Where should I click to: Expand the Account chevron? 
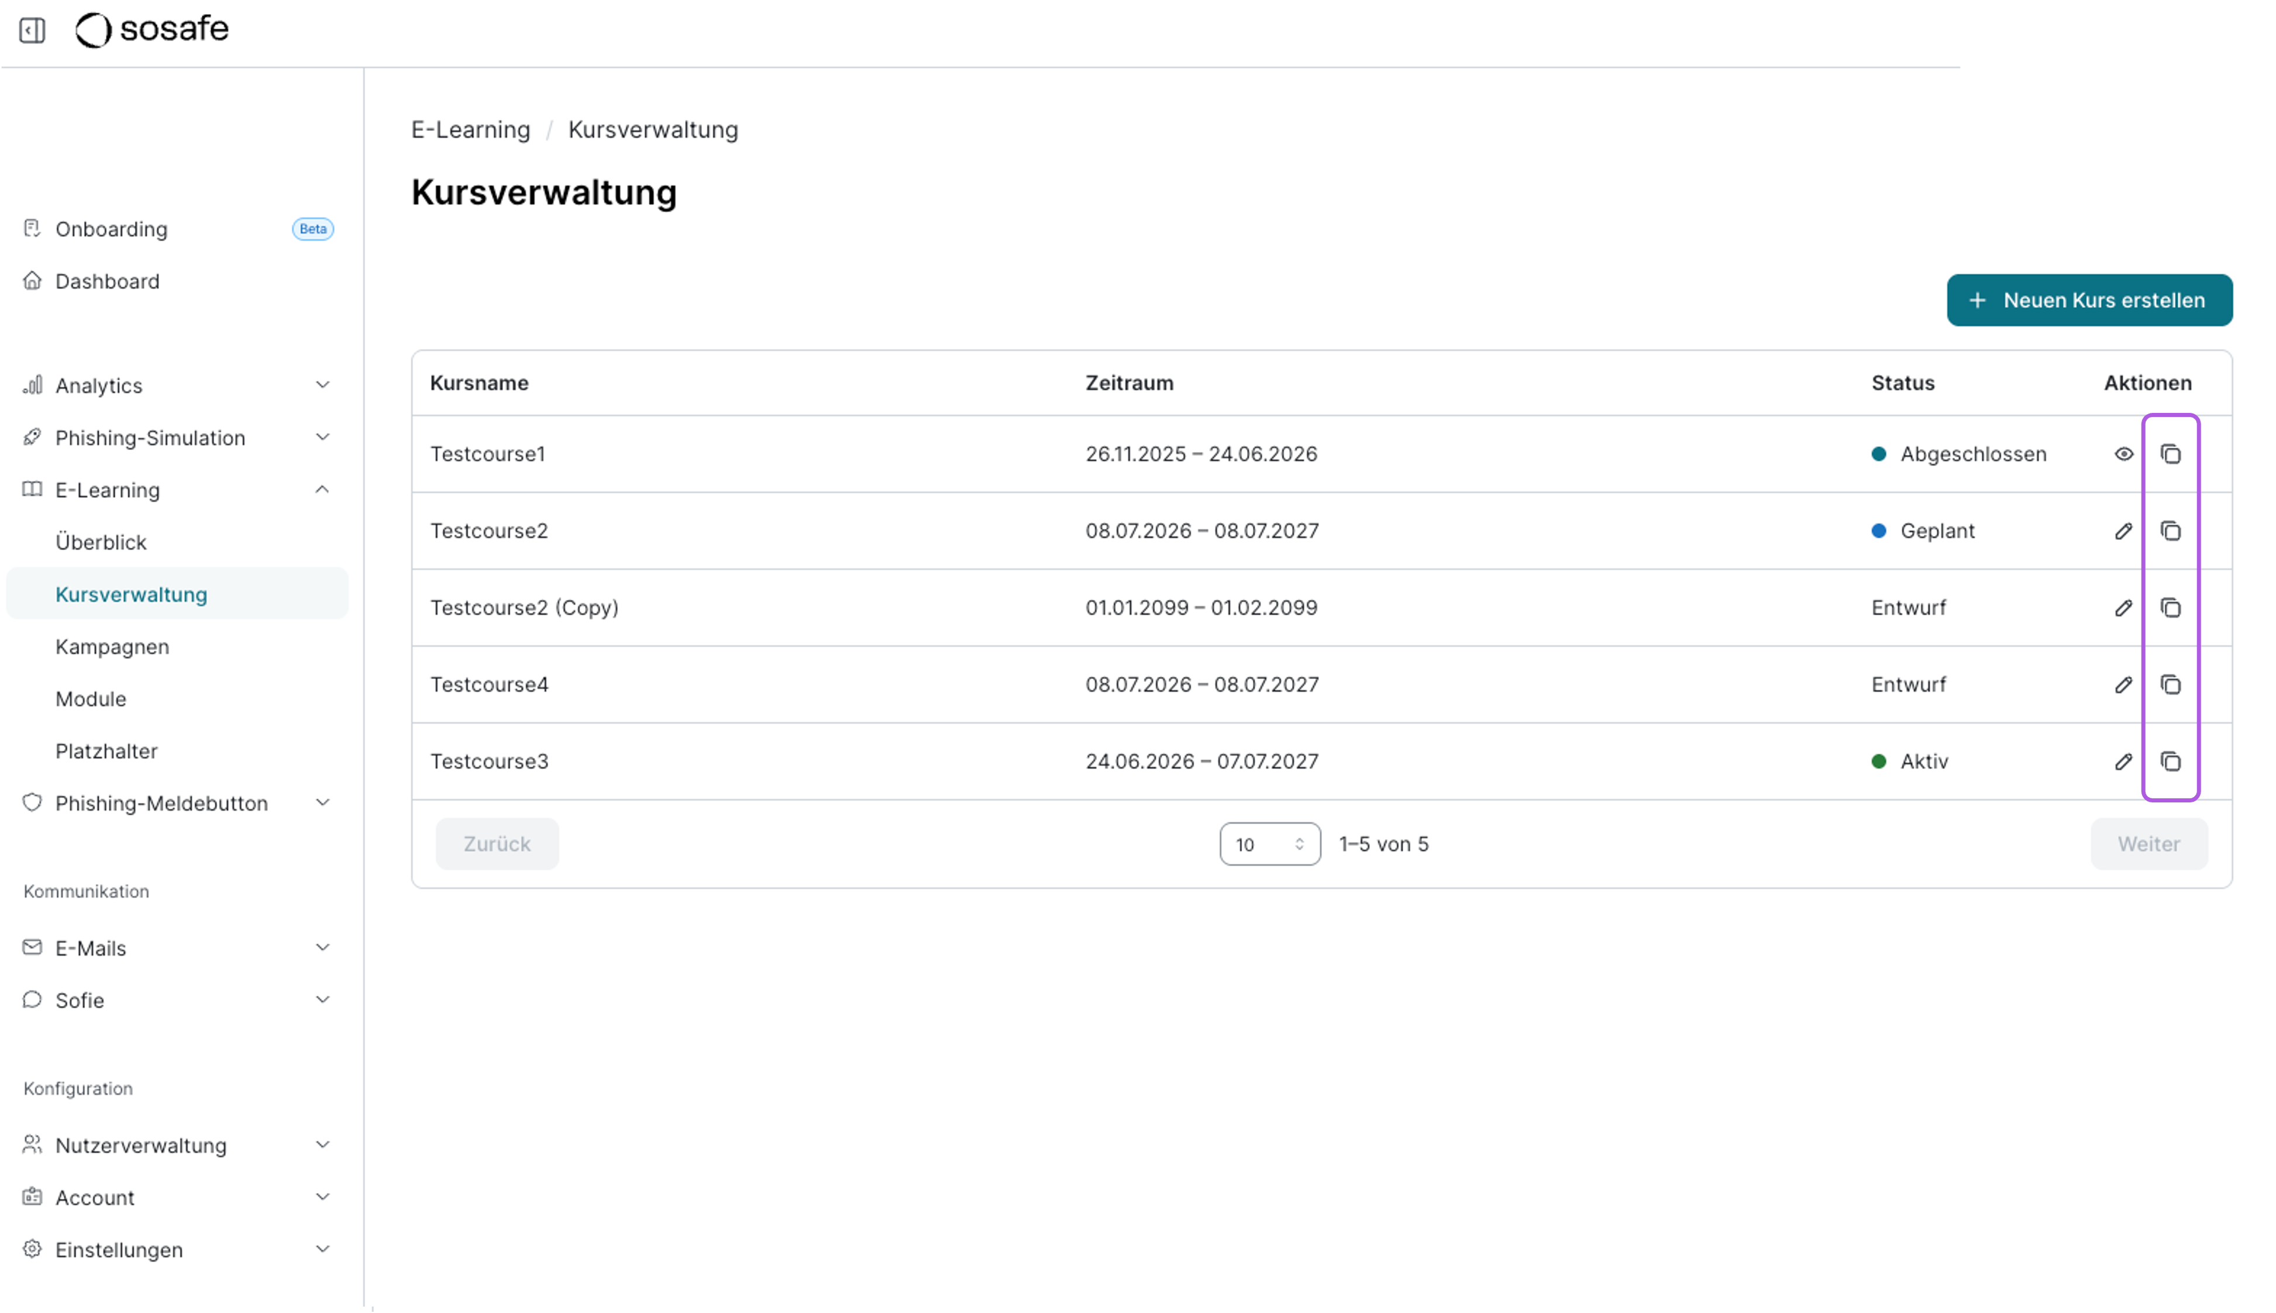pos(323,1198)
